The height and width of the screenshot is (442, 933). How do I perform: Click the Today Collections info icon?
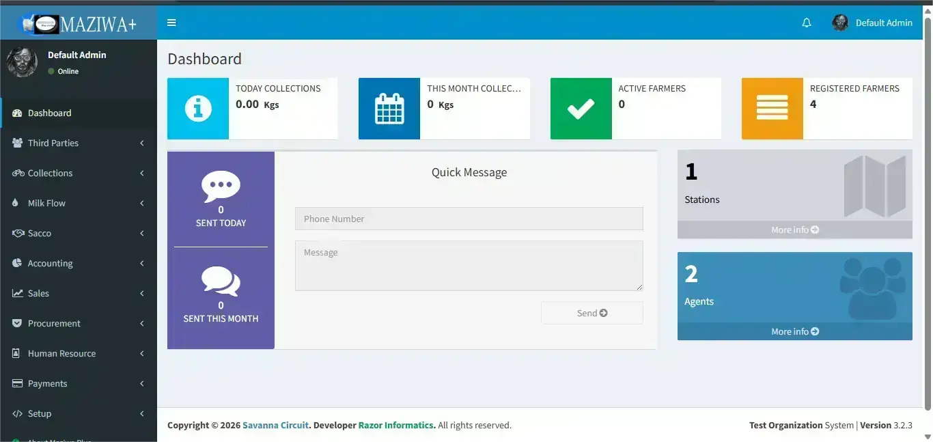(198, 109)
